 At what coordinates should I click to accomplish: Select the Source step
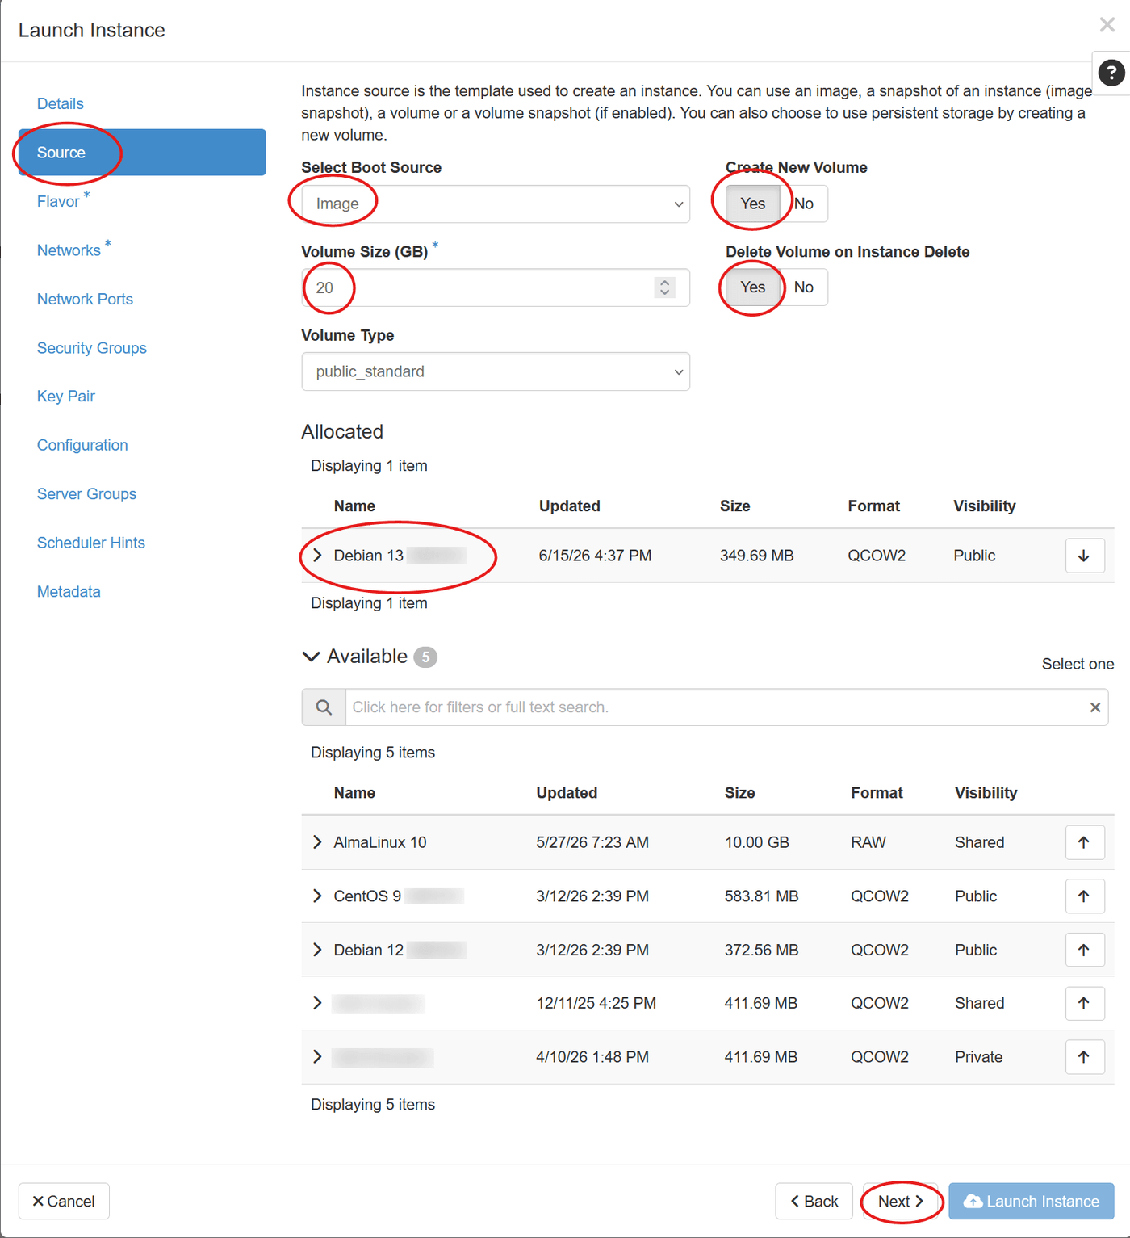coord(142,153)
